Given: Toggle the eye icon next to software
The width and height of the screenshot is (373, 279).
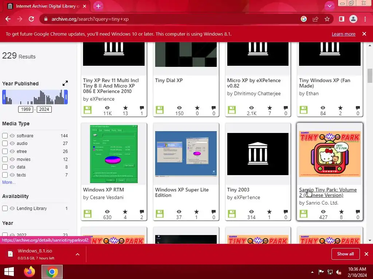Looking at the screenshot, I should (x=12, y=136).
